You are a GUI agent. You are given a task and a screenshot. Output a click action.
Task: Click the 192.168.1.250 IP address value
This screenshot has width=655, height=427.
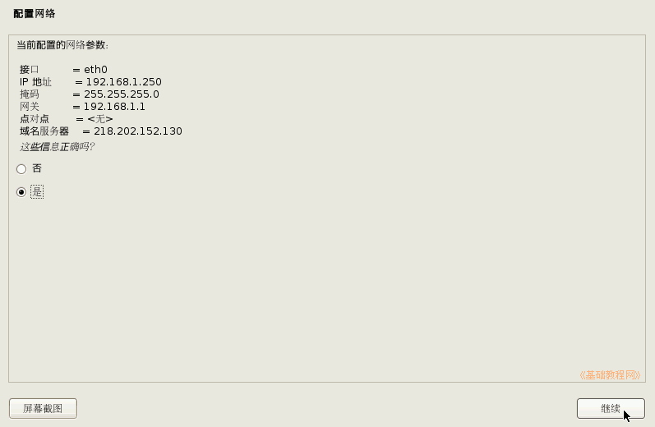tap(123, 82)
